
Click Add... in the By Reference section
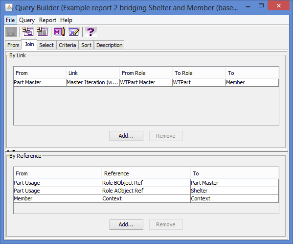[126, 224]
